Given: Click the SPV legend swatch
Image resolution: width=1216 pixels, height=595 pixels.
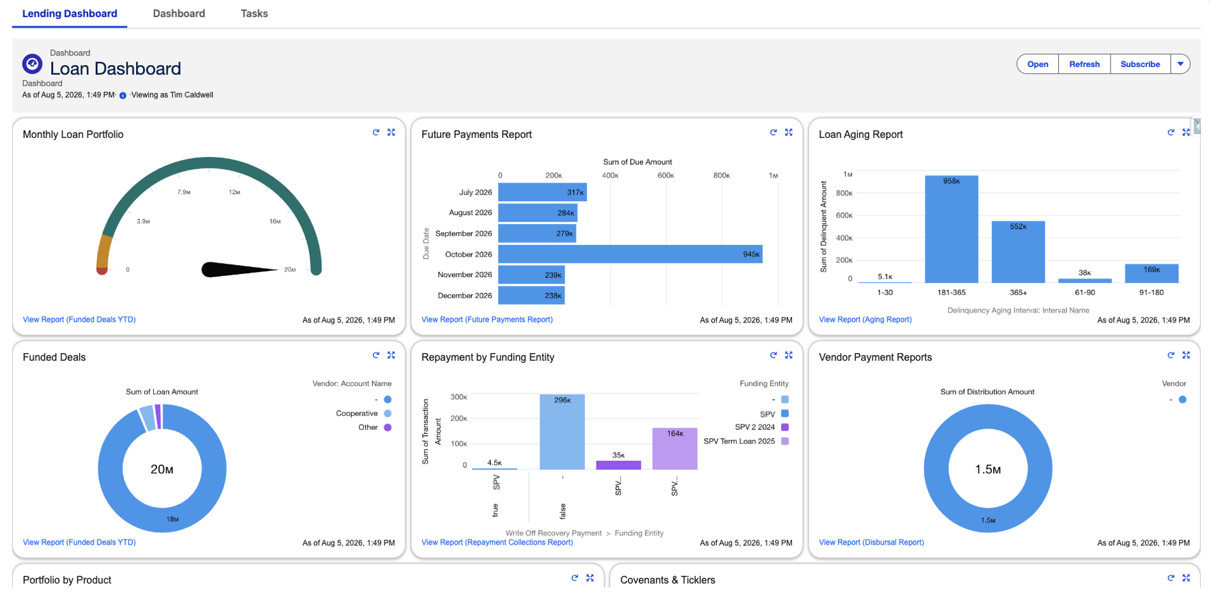Looking at the screenshot, I should pos(785,414).
